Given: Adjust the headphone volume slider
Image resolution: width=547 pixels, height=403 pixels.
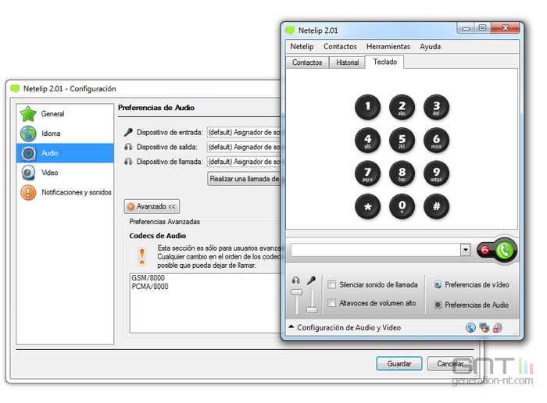Looking at the screenshot, I should (x=296, y=292).
